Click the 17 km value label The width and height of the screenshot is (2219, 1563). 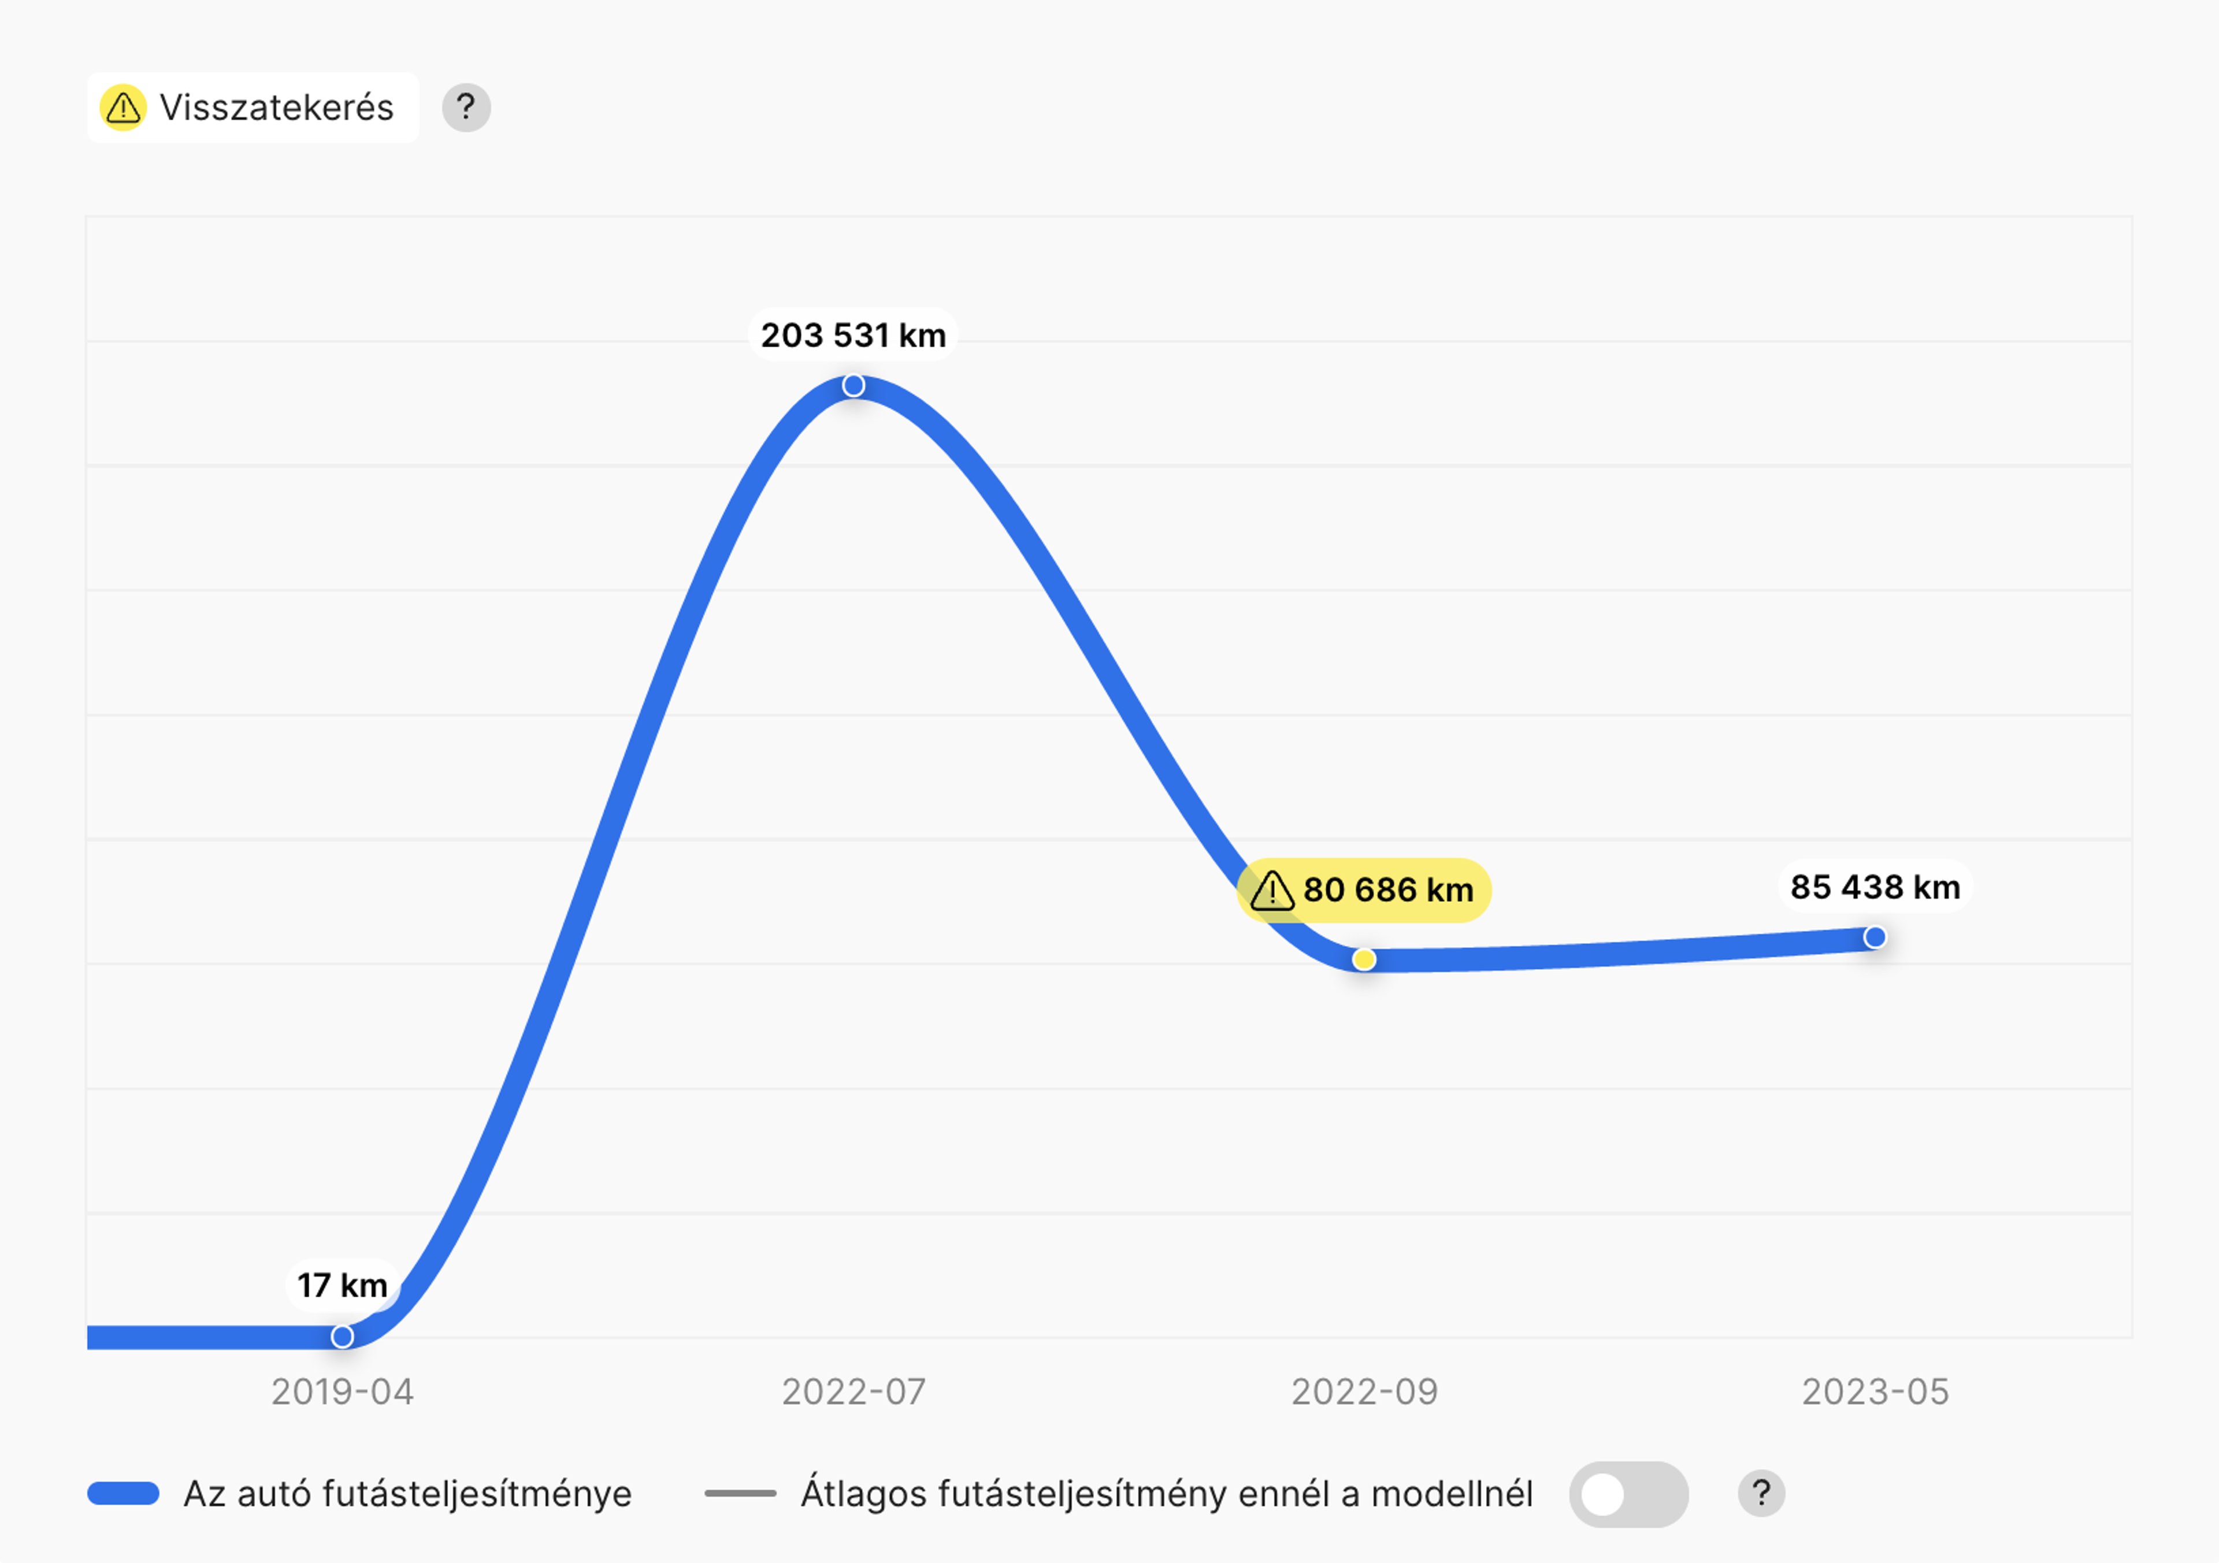342,1285
